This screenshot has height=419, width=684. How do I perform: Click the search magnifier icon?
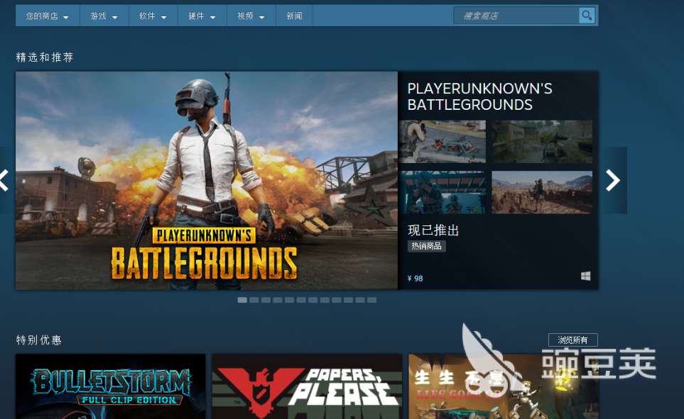pyautogui.click(x=587, y=16)
